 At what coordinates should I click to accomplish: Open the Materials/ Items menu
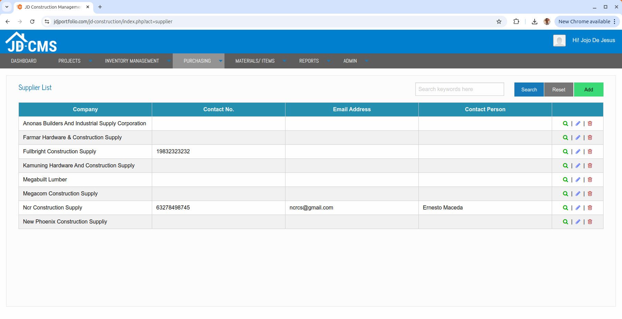click(255, 61)
